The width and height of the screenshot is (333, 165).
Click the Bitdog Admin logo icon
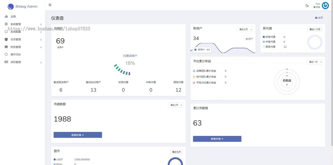coord(11,6)
